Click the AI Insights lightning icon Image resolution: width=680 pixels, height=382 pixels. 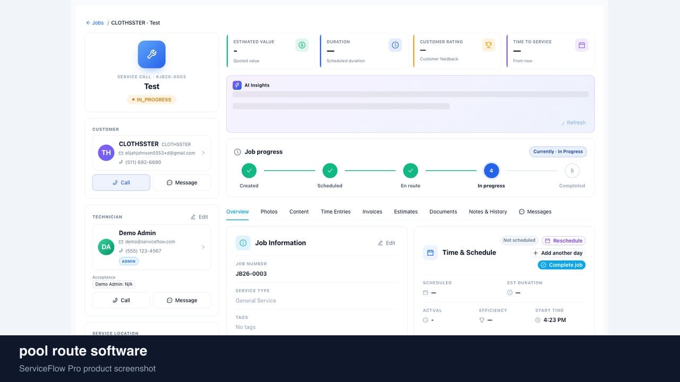(x=237, y=85)
